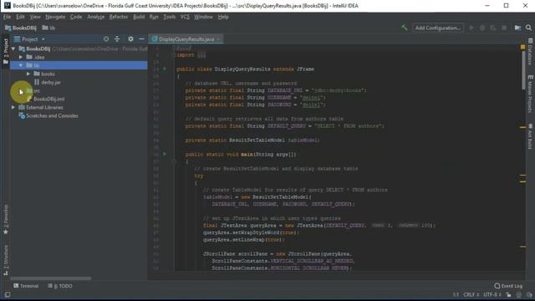This screenshot has height=301, width=535.
Task: Click the Run play icon in toolbar
Action: pyautogui.click(x=471, y=28)
